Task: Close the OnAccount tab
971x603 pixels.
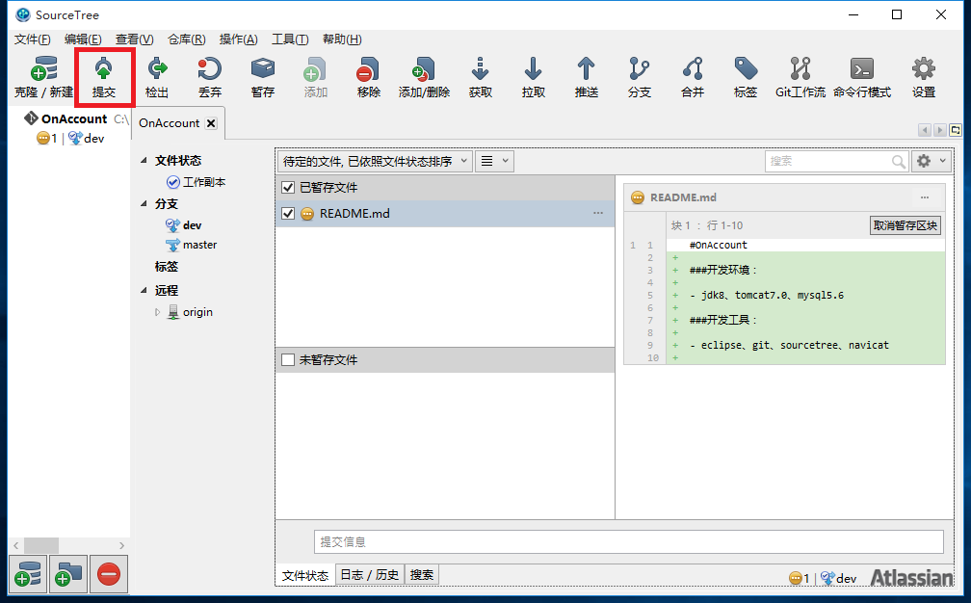Action: pyautogui.click(x=211, y=123)
